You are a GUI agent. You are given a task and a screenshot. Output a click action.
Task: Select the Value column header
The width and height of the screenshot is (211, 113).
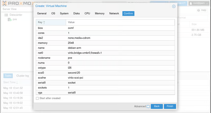tap(71, 22)
